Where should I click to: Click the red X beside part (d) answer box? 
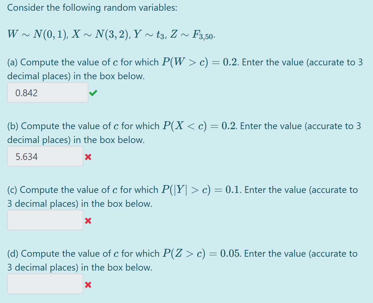[88, 285]
